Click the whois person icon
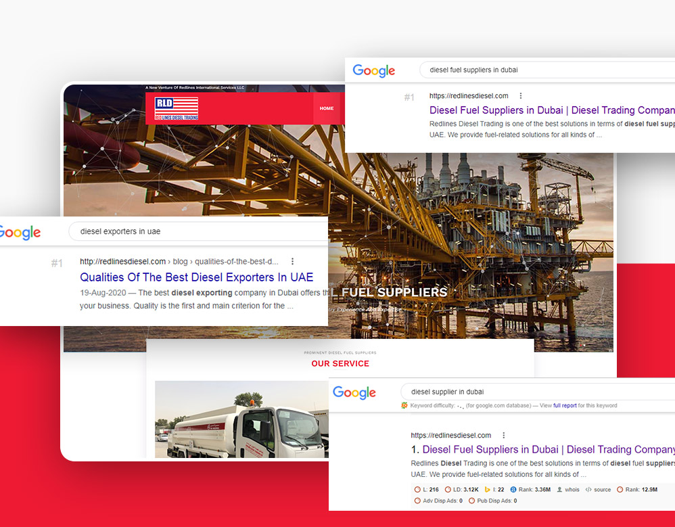This screenshot has width=675, height=527. [x=559, y=489]
